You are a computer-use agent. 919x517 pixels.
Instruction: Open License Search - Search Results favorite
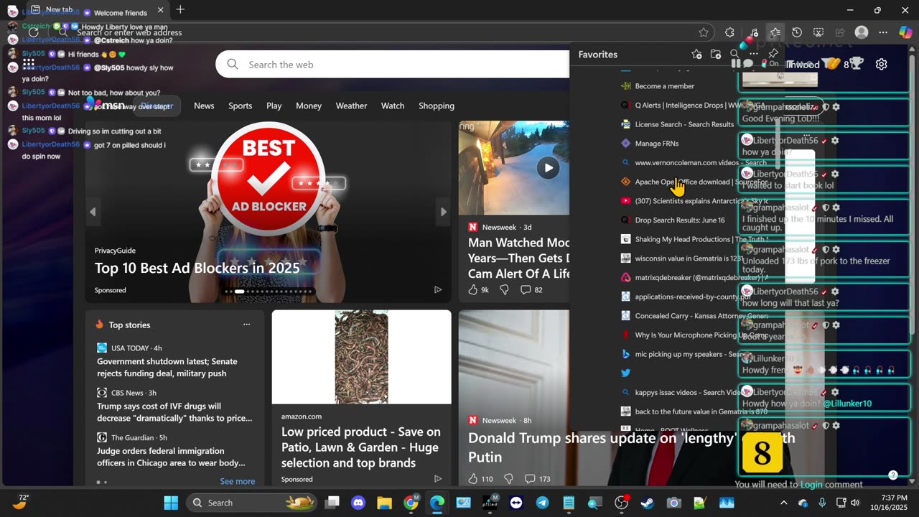point(684,124)
